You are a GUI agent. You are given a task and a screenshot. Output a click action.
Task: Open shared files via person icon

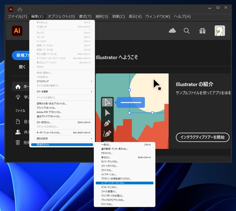[18, 132]
